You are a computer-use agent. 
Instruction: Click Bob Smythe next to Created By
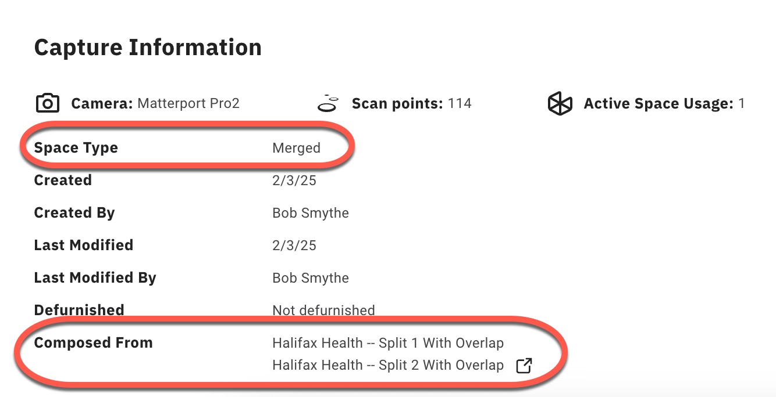point(311,213)
